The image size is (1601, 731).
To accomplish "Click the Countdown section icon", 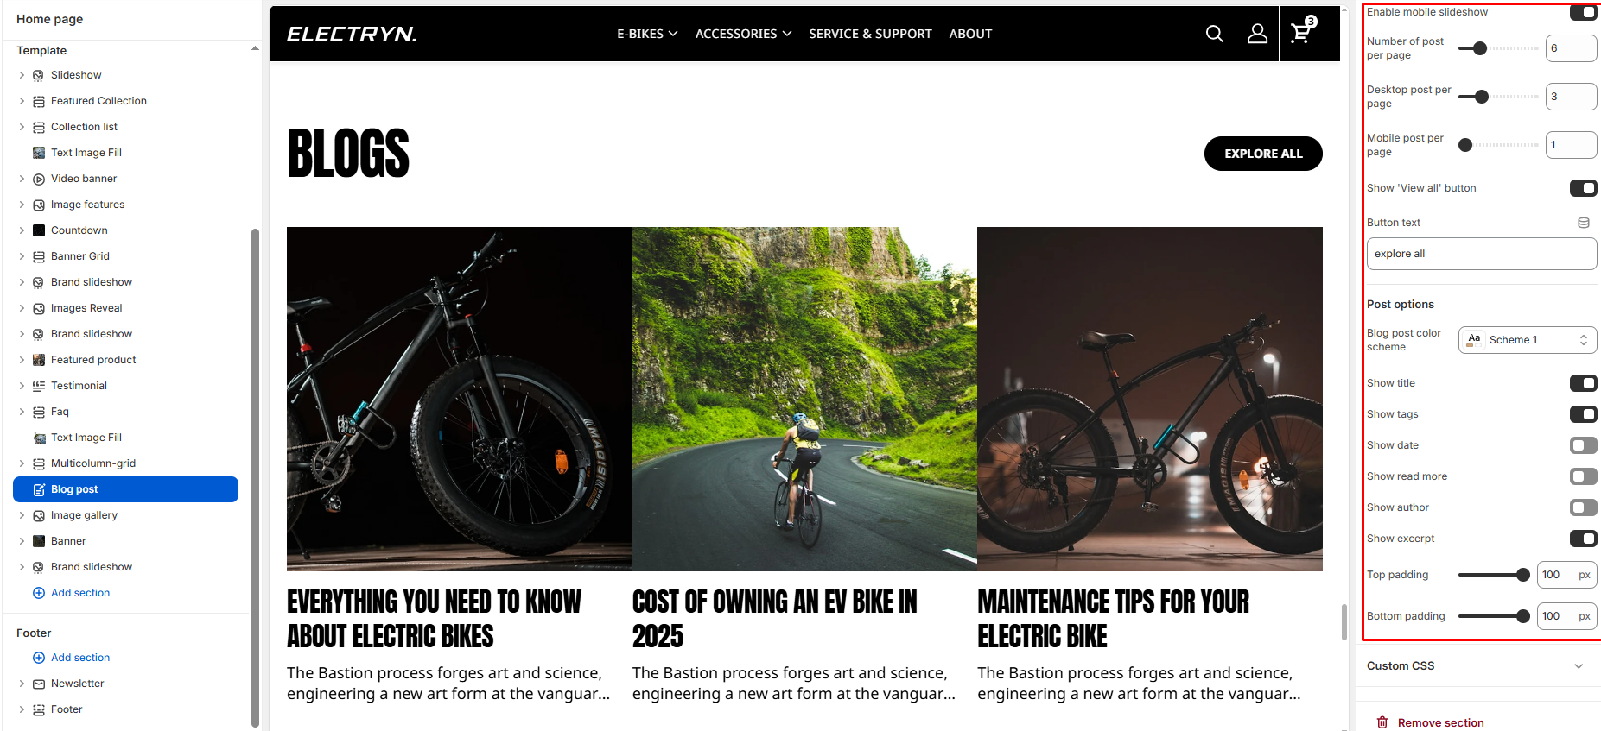I will 39,230.
